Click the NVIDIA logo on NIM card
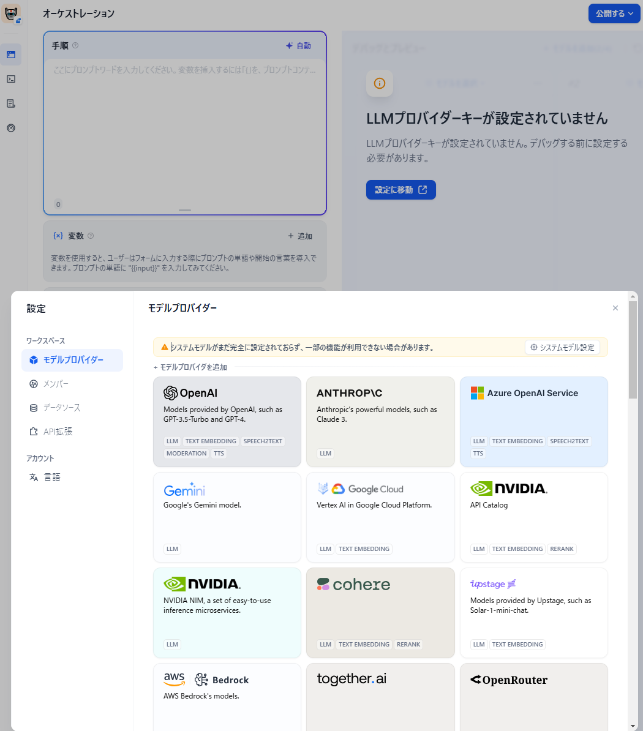The height and width of the screenshot is (731, 643). tap(202, 584)
